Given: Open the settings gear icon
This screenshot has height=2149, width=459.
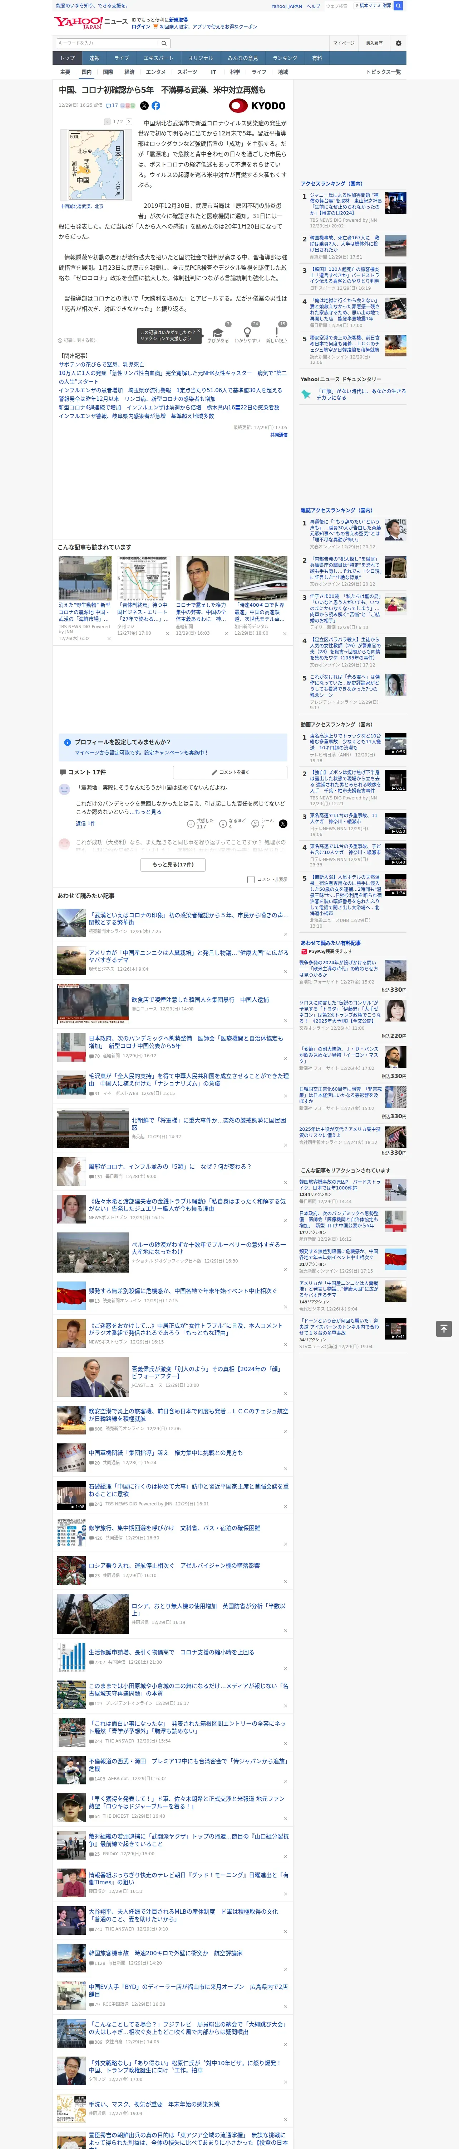Looking at the screenshot, I should pyautogui.click(x=398, y=43).
